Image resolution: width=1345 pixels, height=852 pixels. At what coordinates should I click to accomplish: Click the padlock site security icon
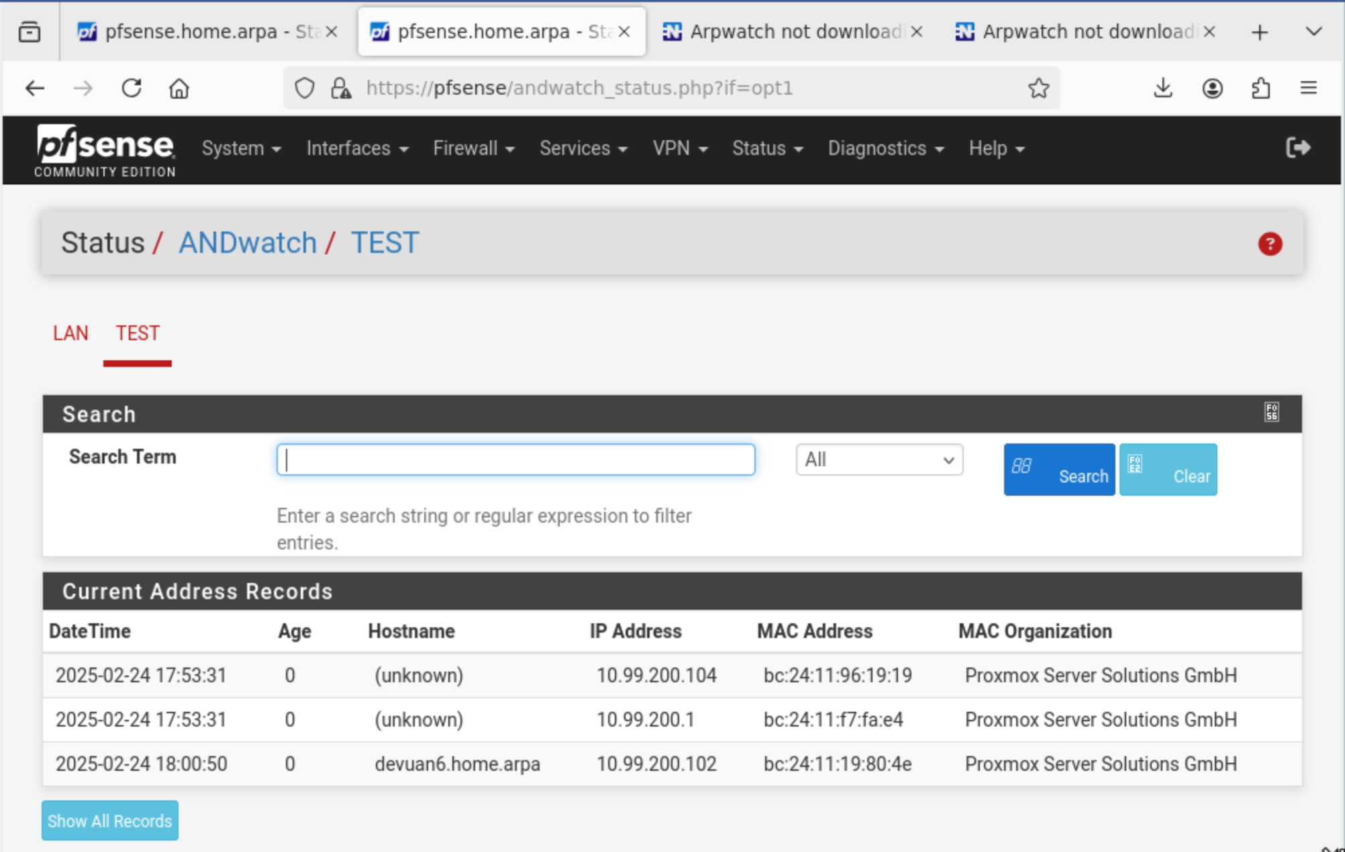click(x=341, y=88)
